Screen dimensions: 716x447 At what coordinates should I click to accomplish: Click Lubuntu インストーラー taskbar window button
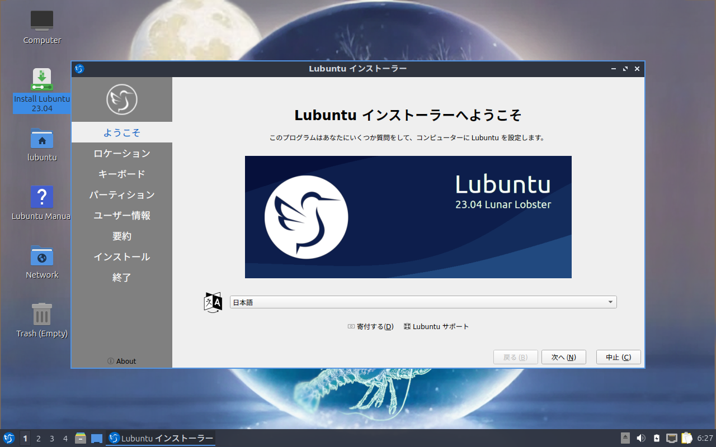click(161, 438)
